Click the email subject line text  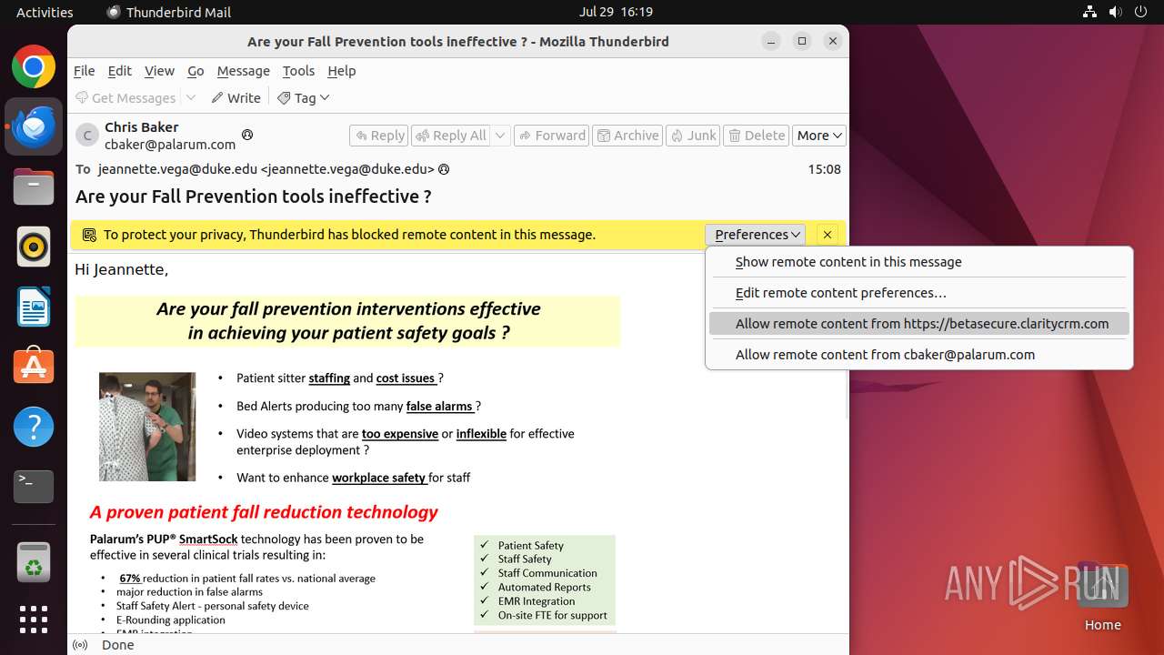[x=254, y=196]
